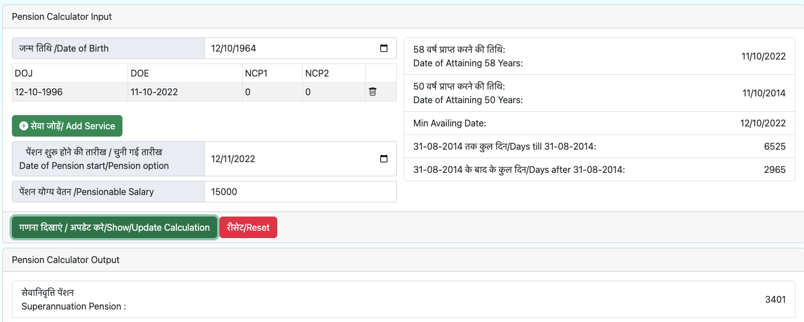
Task: Click the NCP1 column header
Action: click(257, 73)
